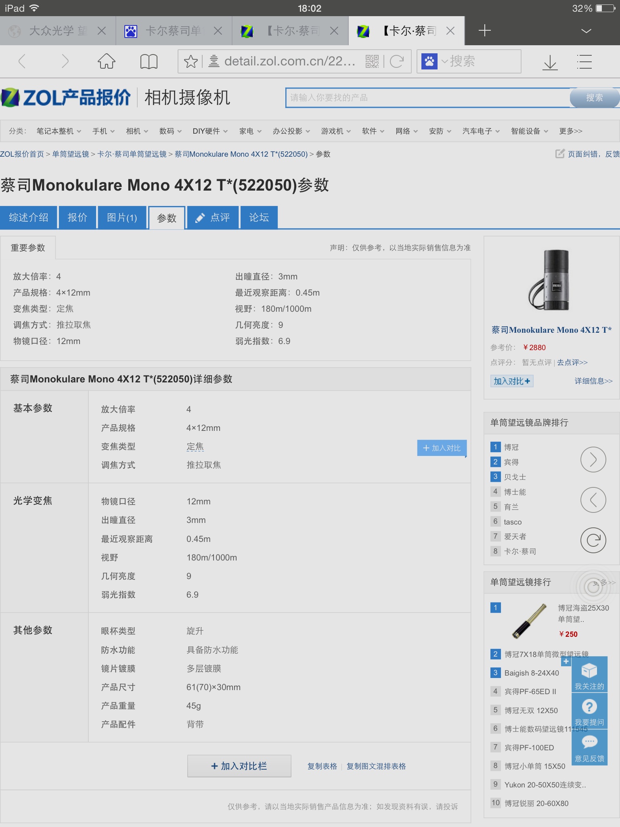
Task: Tap the circular forward arrow overlay
Action: click(x=593, y=460)
